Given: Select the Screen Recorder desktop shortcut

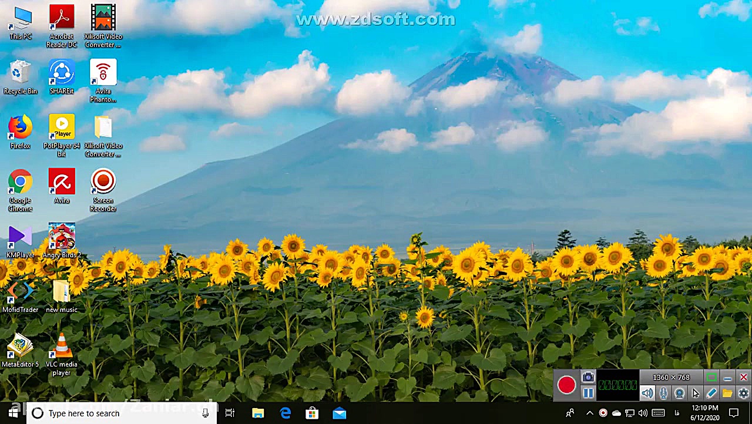Looking at the screenshot, I should pyautogui.click(x=103, y=191).
